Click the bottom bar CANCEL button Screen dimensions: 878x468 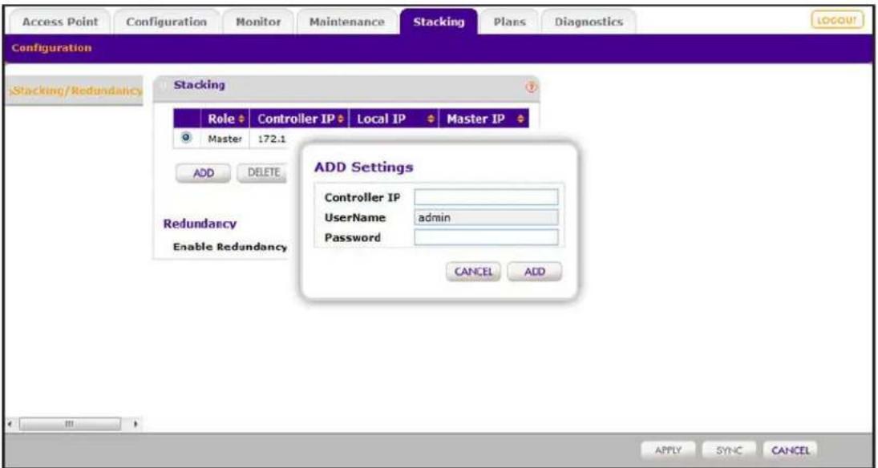click(x=790, y=450)
